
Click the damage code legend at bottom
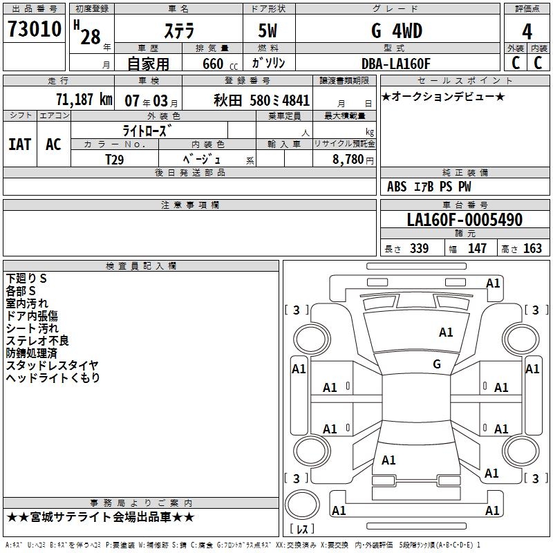pos(243,545)
